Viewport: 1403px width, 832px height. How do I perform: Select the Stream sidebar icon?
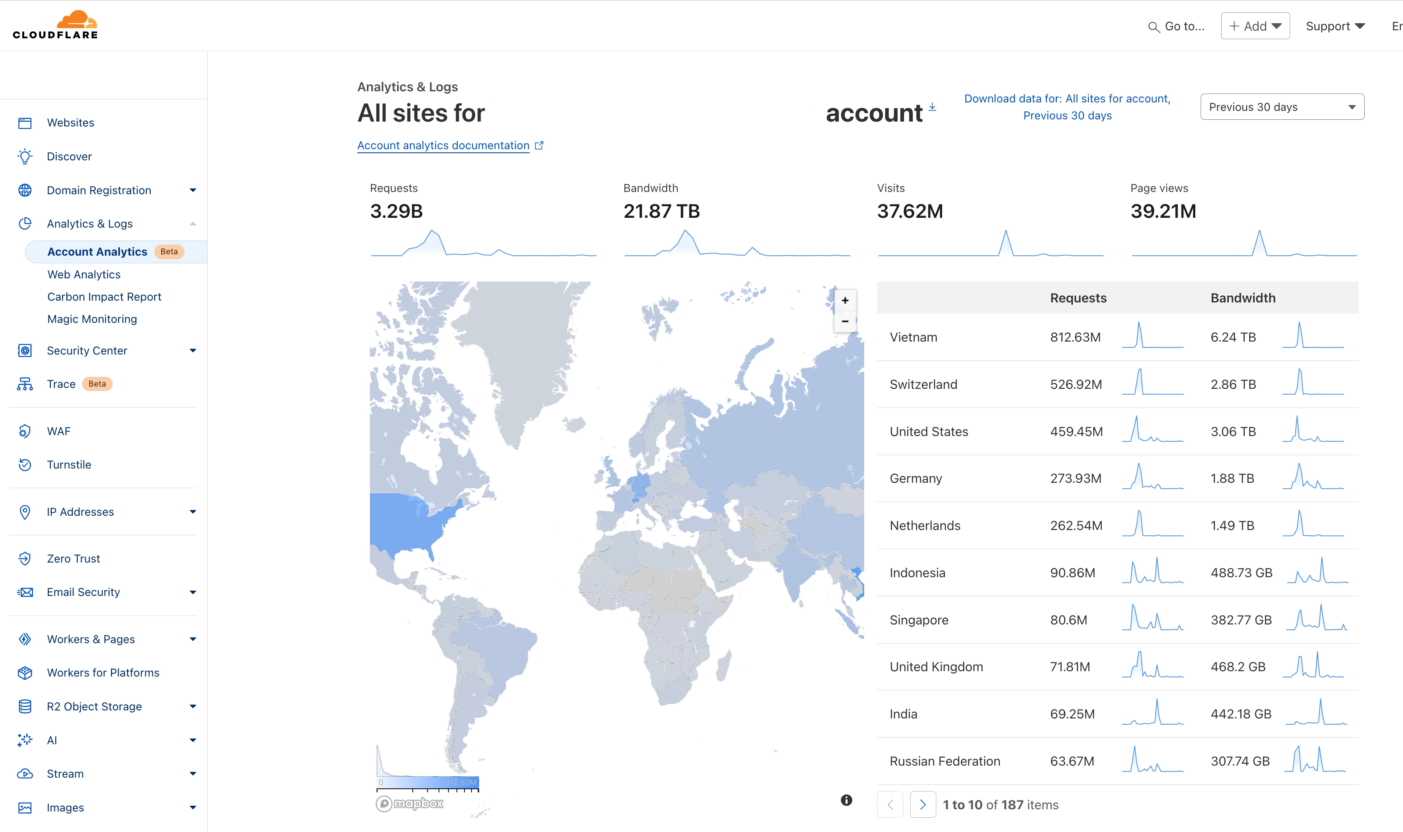tap(25, 774)
